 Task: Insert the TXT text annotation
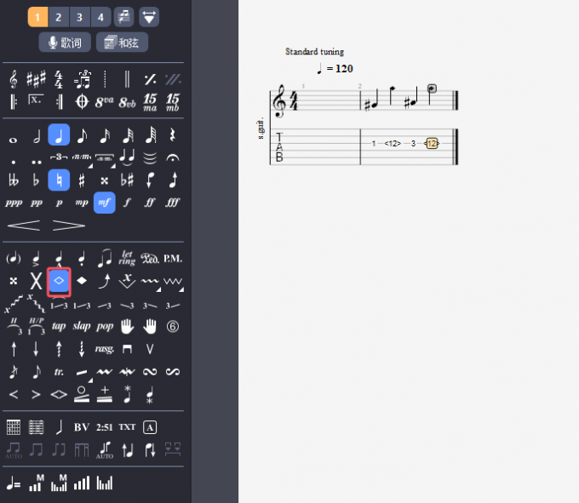(x=127, y=427)
